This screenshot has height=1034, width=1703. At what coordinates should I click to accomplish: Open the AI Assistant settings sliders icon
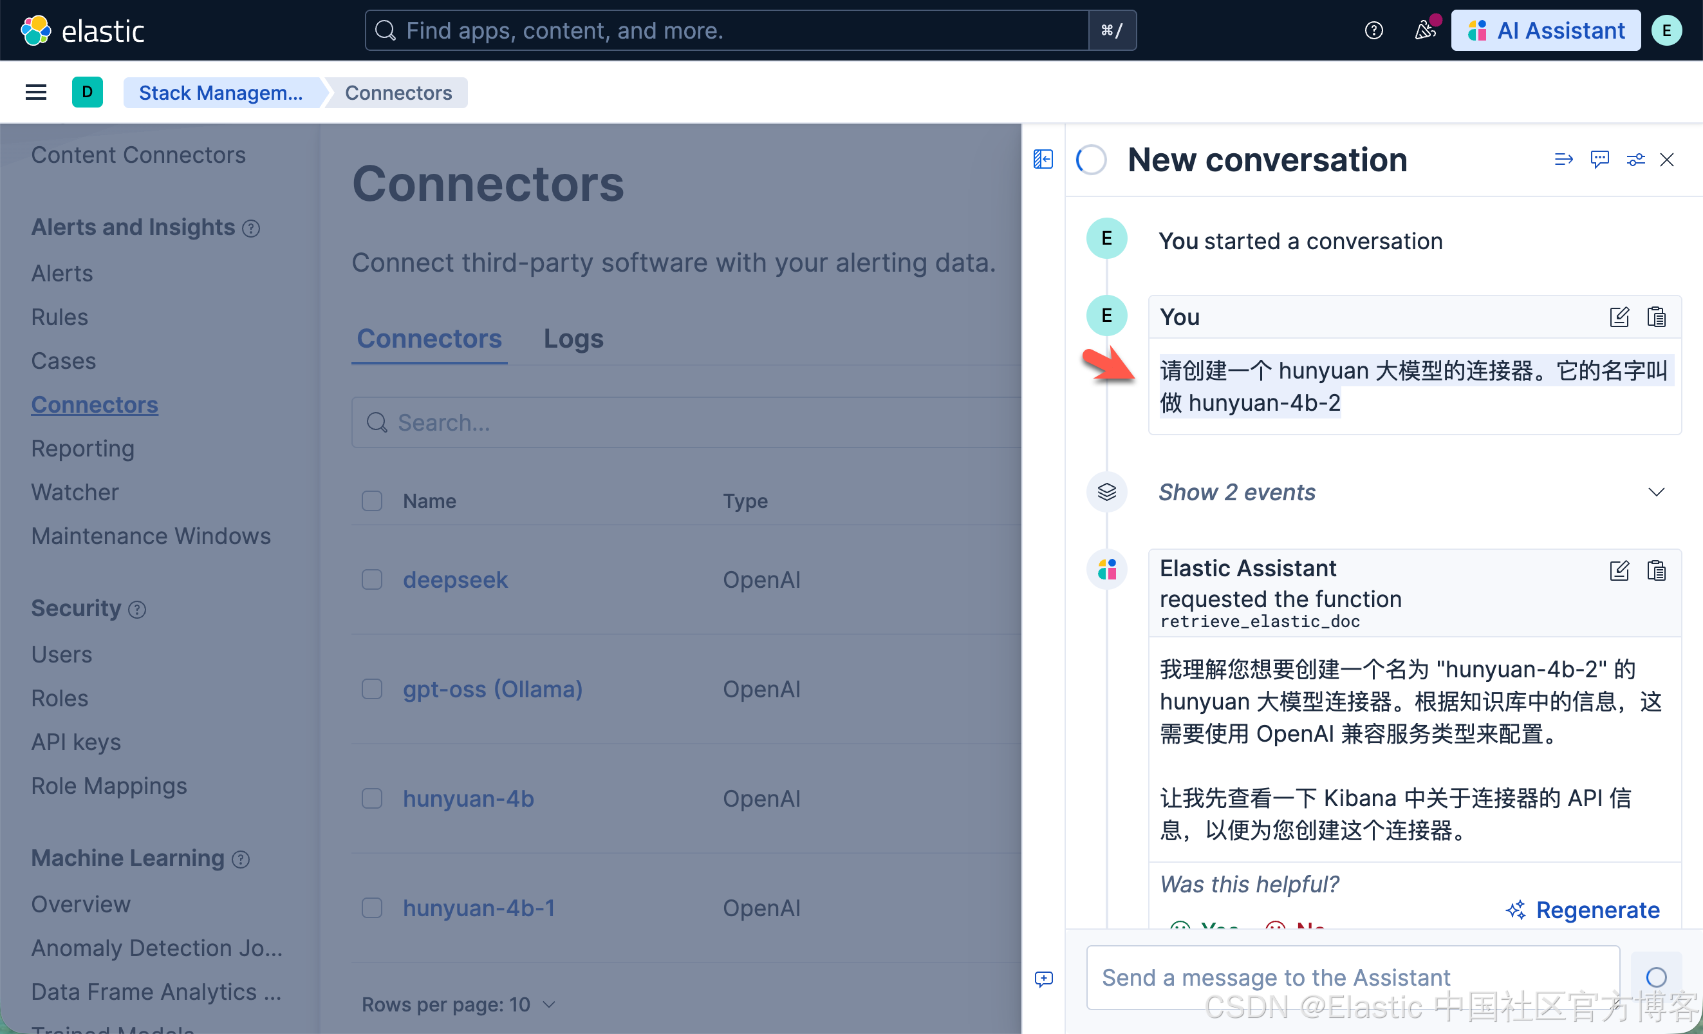pos(1635,160)
